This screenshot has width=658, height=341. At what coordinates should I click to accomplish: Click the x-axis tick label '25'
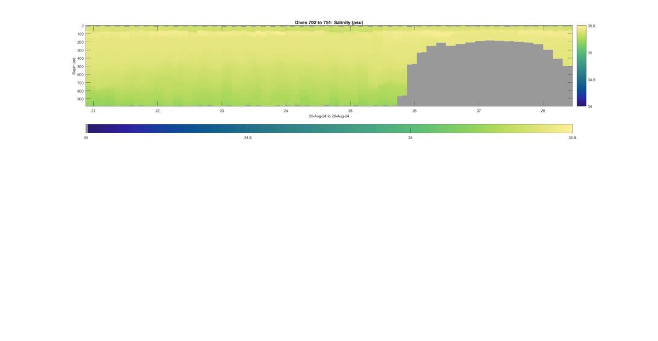pyautogui.click(x=350, y=111)
